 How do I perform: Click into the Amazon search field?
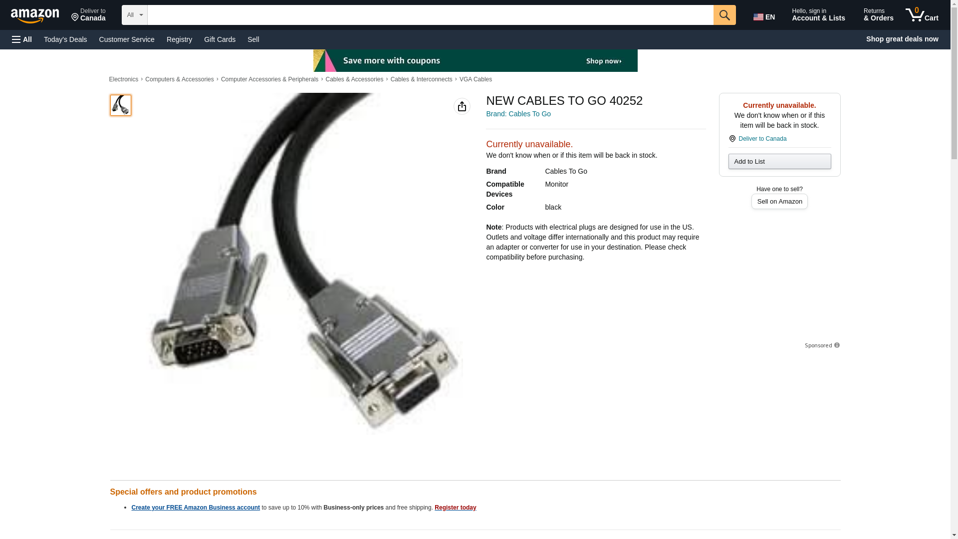(430, 15)
